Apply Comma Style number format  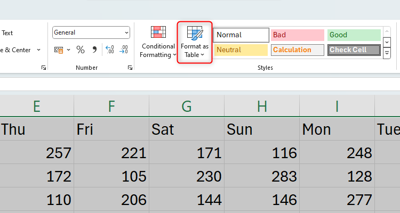[94, 50]
